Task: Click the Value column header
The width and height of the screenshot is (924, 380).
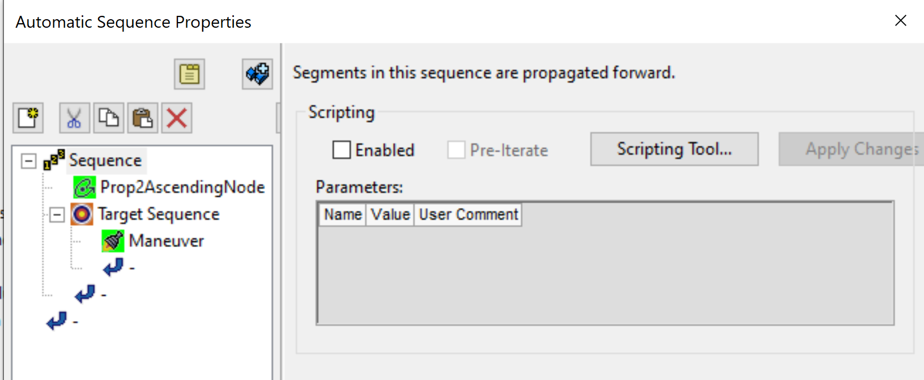Action: click(x=390, y=215)
